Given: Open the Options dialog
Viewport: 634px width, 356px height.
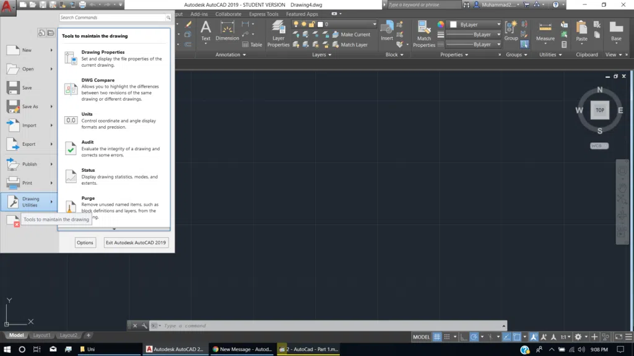Looking at the screenshot, I should click(x=85, y=242).
